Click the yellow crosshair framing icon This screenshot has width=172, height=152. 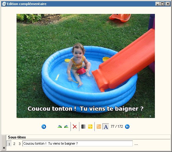click(90, 127)
